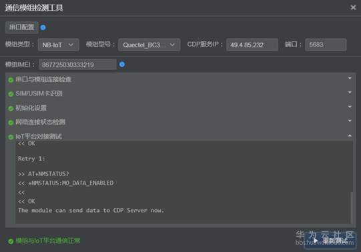The image size is (361, 252).
Task: Open the 模组型号 Quectel_BC3 dropdown
Action: coord(149,45)
